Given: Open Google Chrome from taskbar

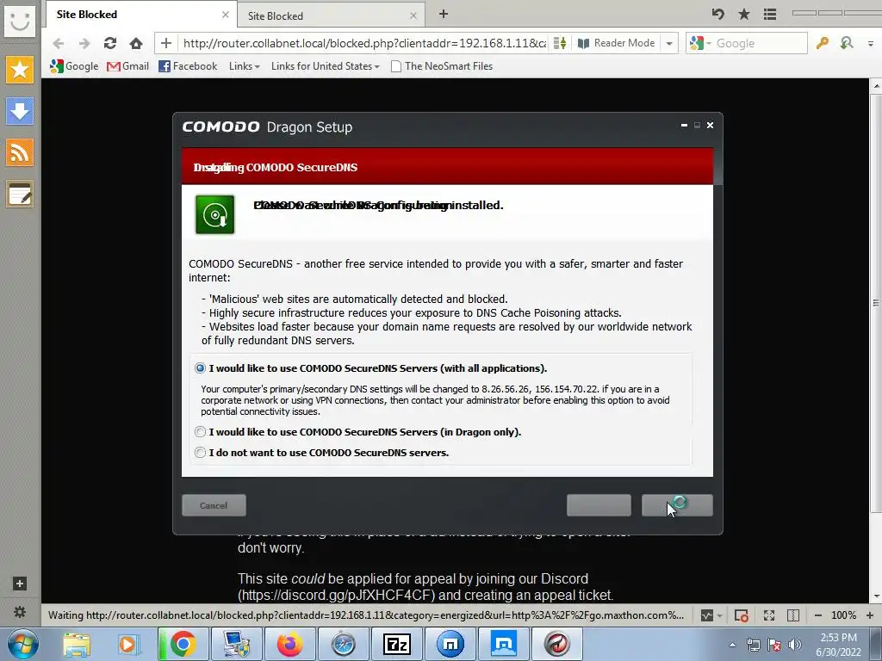Looking at the screenshot, I should [183, 644].
